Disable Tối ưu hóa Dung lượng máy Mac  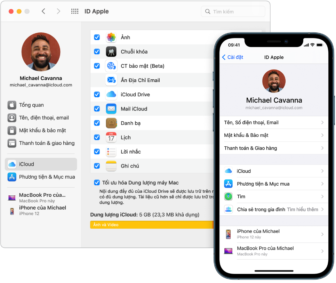coord(97,183)
